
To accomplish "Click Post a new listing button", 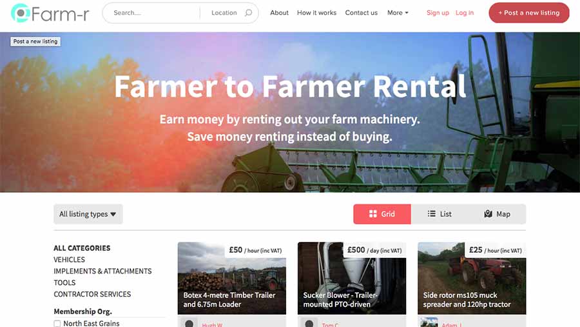I will click(529, 13).
